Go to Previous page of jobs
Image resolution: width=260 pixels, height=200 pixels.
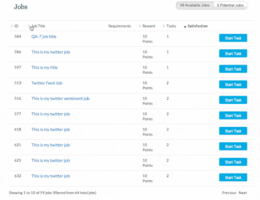229,193
